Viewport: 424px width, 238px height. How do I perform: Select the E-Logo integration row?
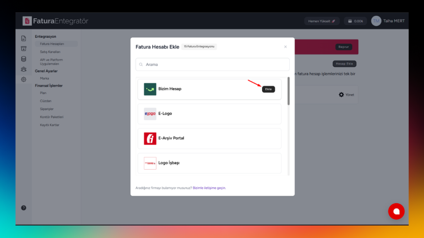point(209,114)
